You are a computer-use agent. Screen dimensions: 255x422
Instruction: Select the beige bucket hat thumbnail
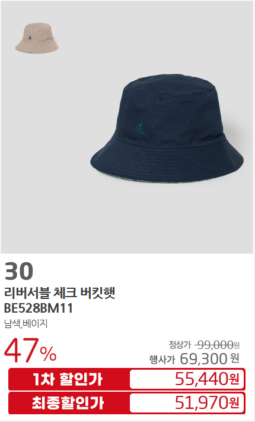(37, 37)
